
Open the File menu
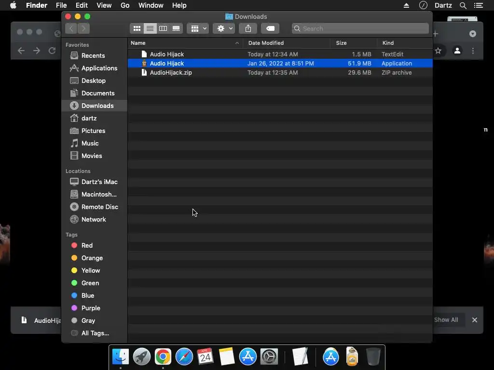pos(61,5)
